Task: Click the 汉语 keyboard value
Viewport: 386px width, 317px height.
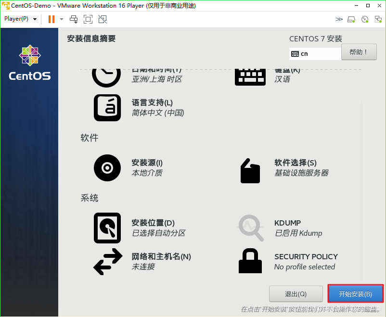Action: [x=283, y=79]
